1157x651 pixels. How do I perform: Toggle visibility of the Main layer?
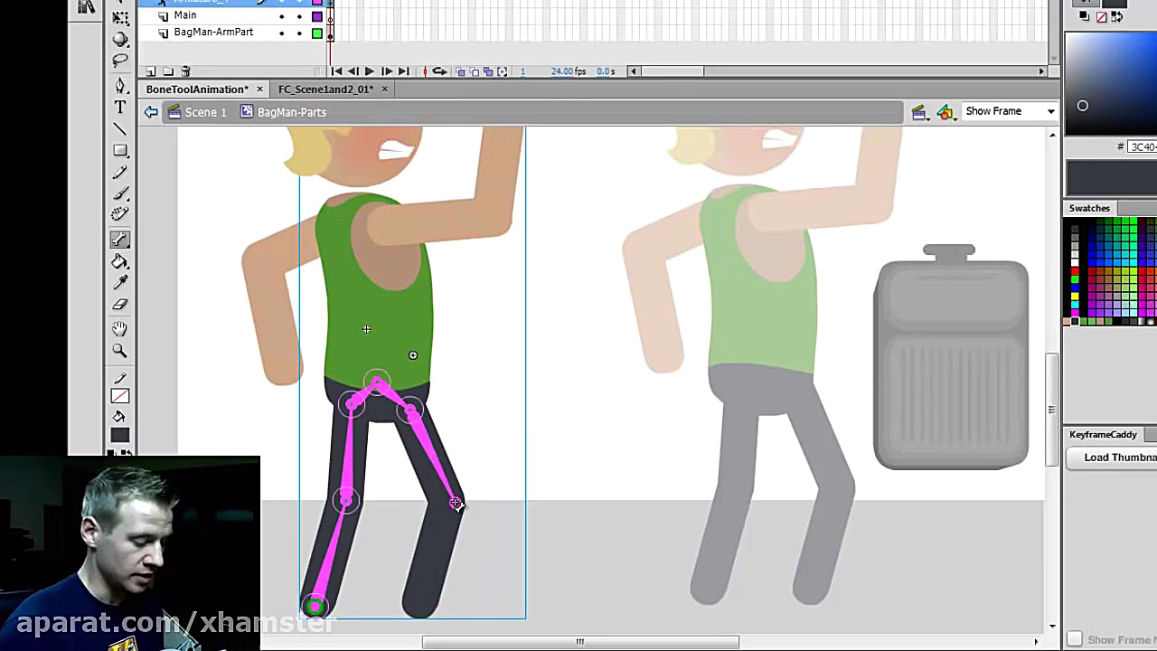pyautogui.click(x=281, y=15)
